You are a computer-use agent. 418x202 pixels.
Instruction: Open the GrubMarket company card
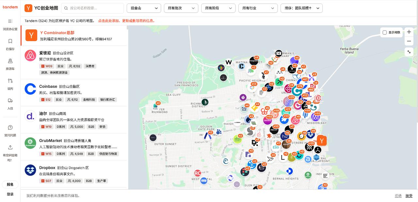coord(74,147)
